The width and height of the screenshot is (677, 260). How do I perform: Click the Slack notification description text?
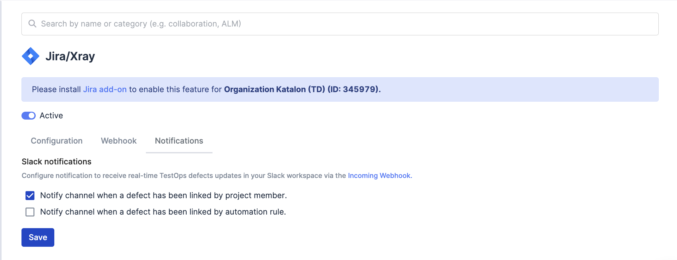183,176
